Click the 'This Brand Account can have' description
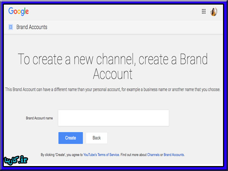This screenshot has height=171, width=228. 113,89
